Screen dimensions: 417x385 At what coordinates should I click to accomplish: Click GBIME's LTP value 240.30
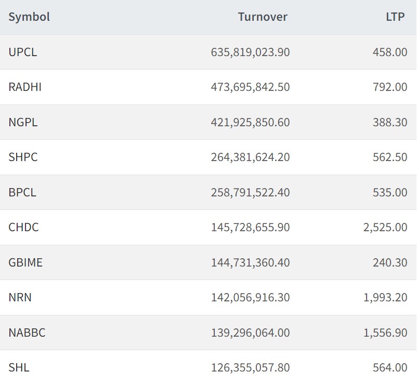(x=390, y=262)
